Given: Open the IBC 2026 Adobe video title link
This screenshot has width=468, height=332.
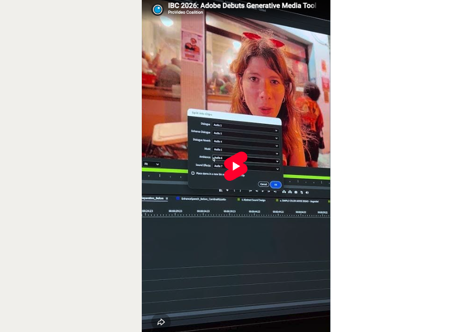Looking at the screenshot, I should click(x=242, y=5).
